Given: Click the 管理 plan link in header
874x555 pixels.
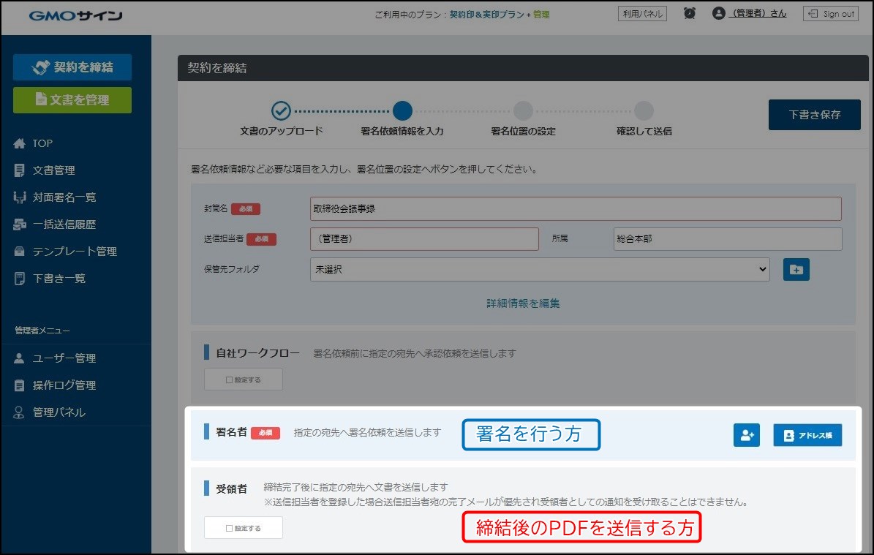Looking at the screenshot, I should point(541,15).
